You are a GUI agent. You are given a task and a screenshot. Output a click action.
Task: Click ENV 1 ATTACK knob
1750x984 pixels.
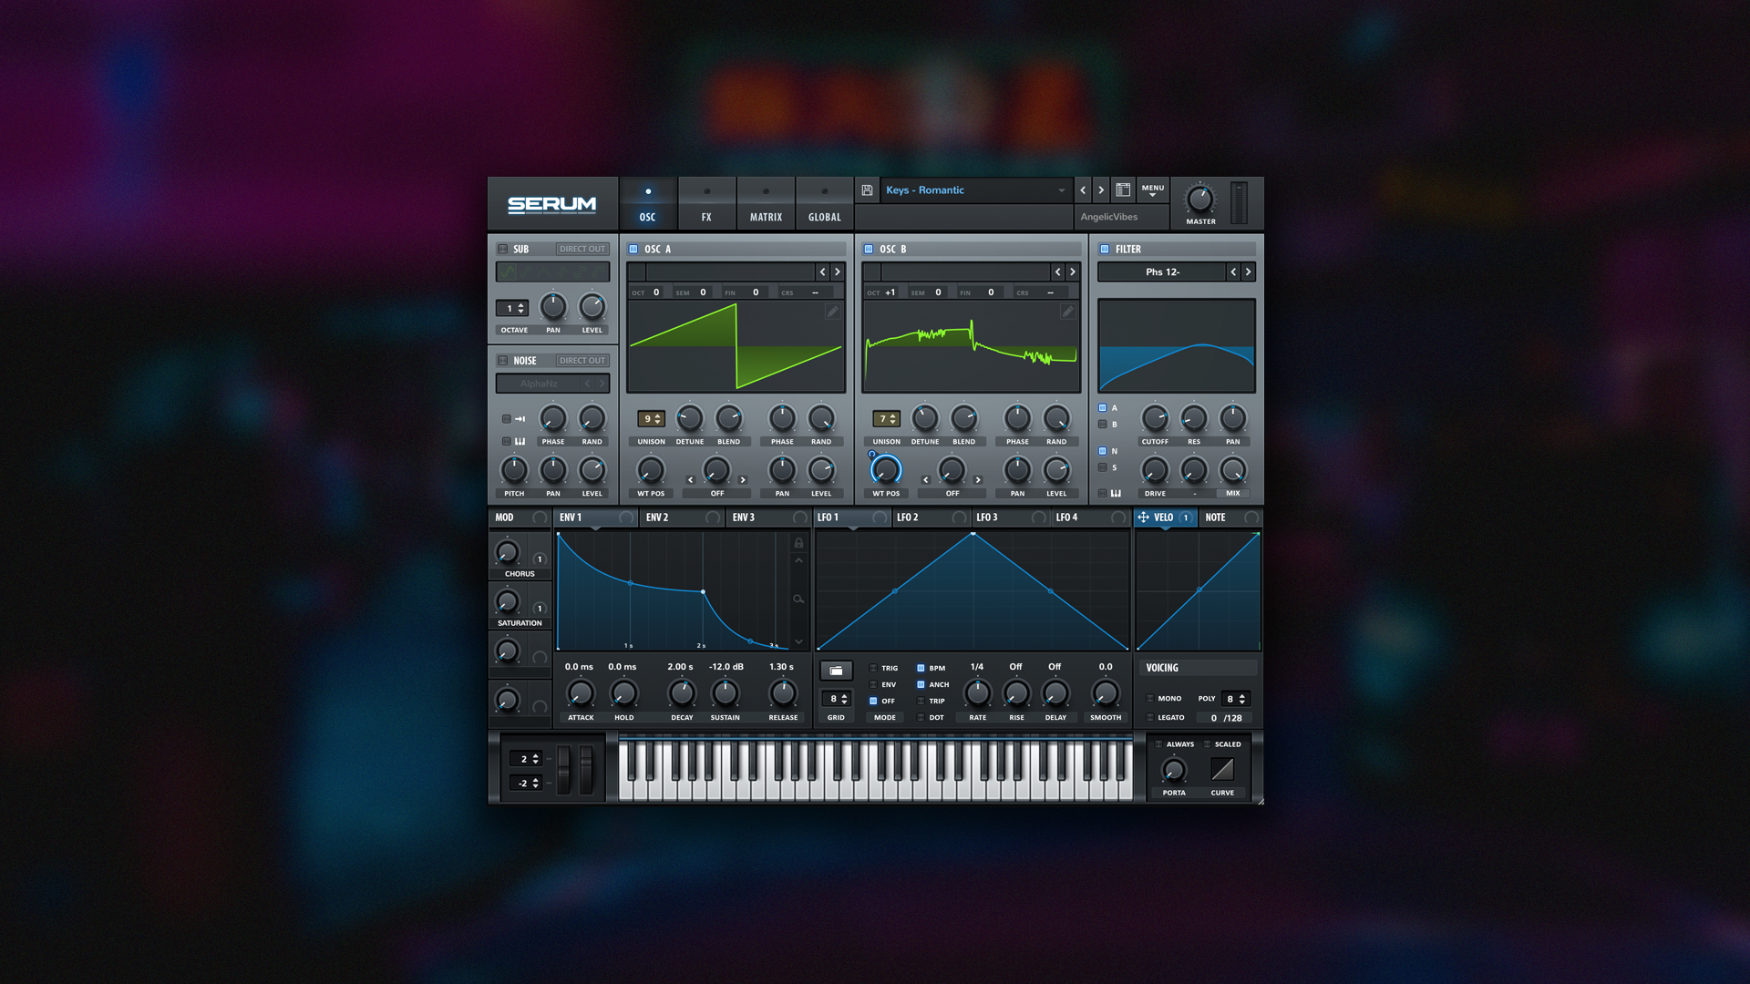[581, 694]
